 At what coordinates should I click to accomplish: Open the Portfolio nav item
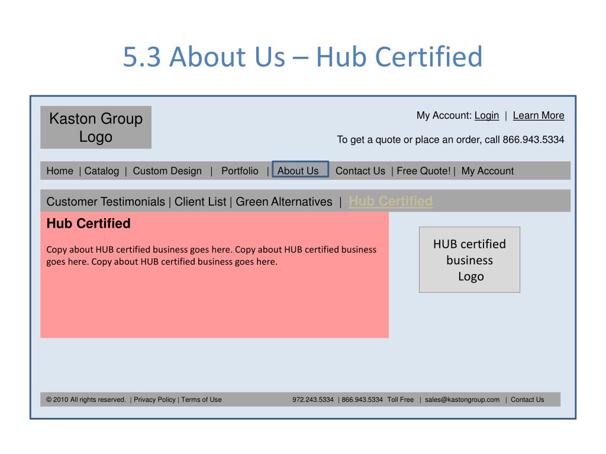240,171
